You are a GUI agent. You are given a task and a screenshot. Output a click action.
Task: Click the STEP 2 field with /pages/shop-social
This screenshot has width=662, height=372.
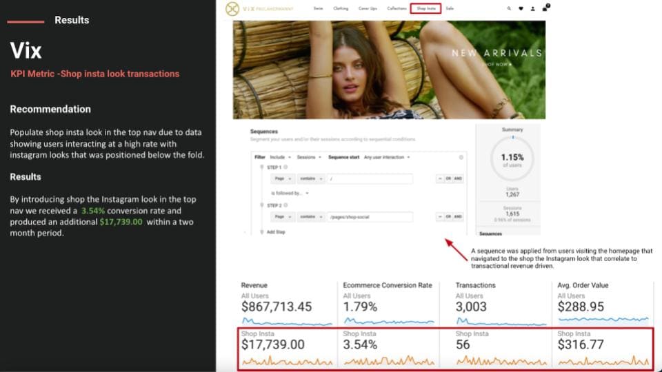370,217
